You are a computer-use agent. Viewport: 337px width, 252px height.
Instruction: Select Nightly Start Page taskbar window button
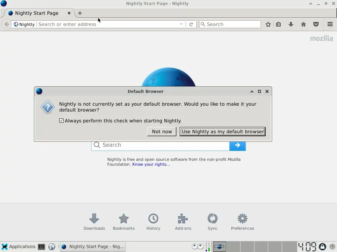tap(92, 247)
